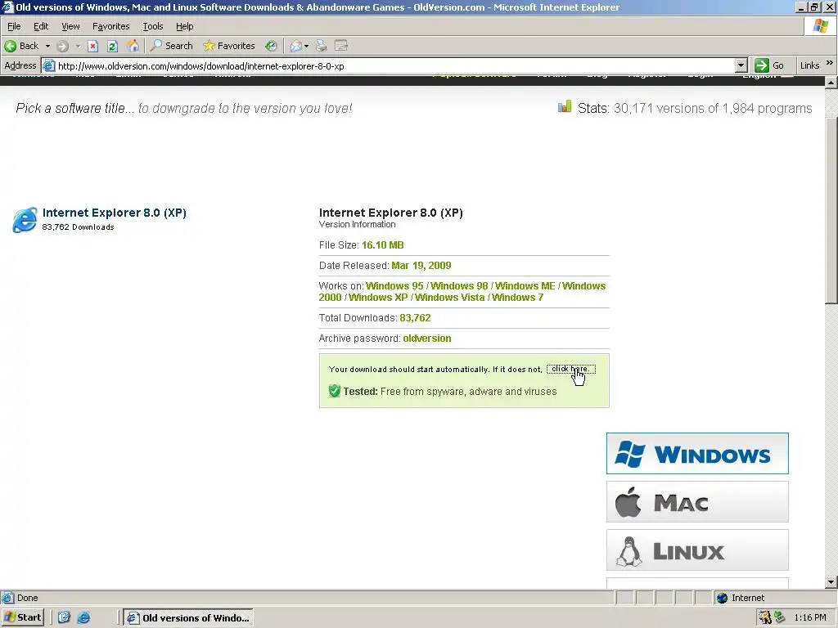The width and height of the screenshot is (838, 628).
Task: Click the '16.10 MB' file size value
Action: [x=383, y=245]
